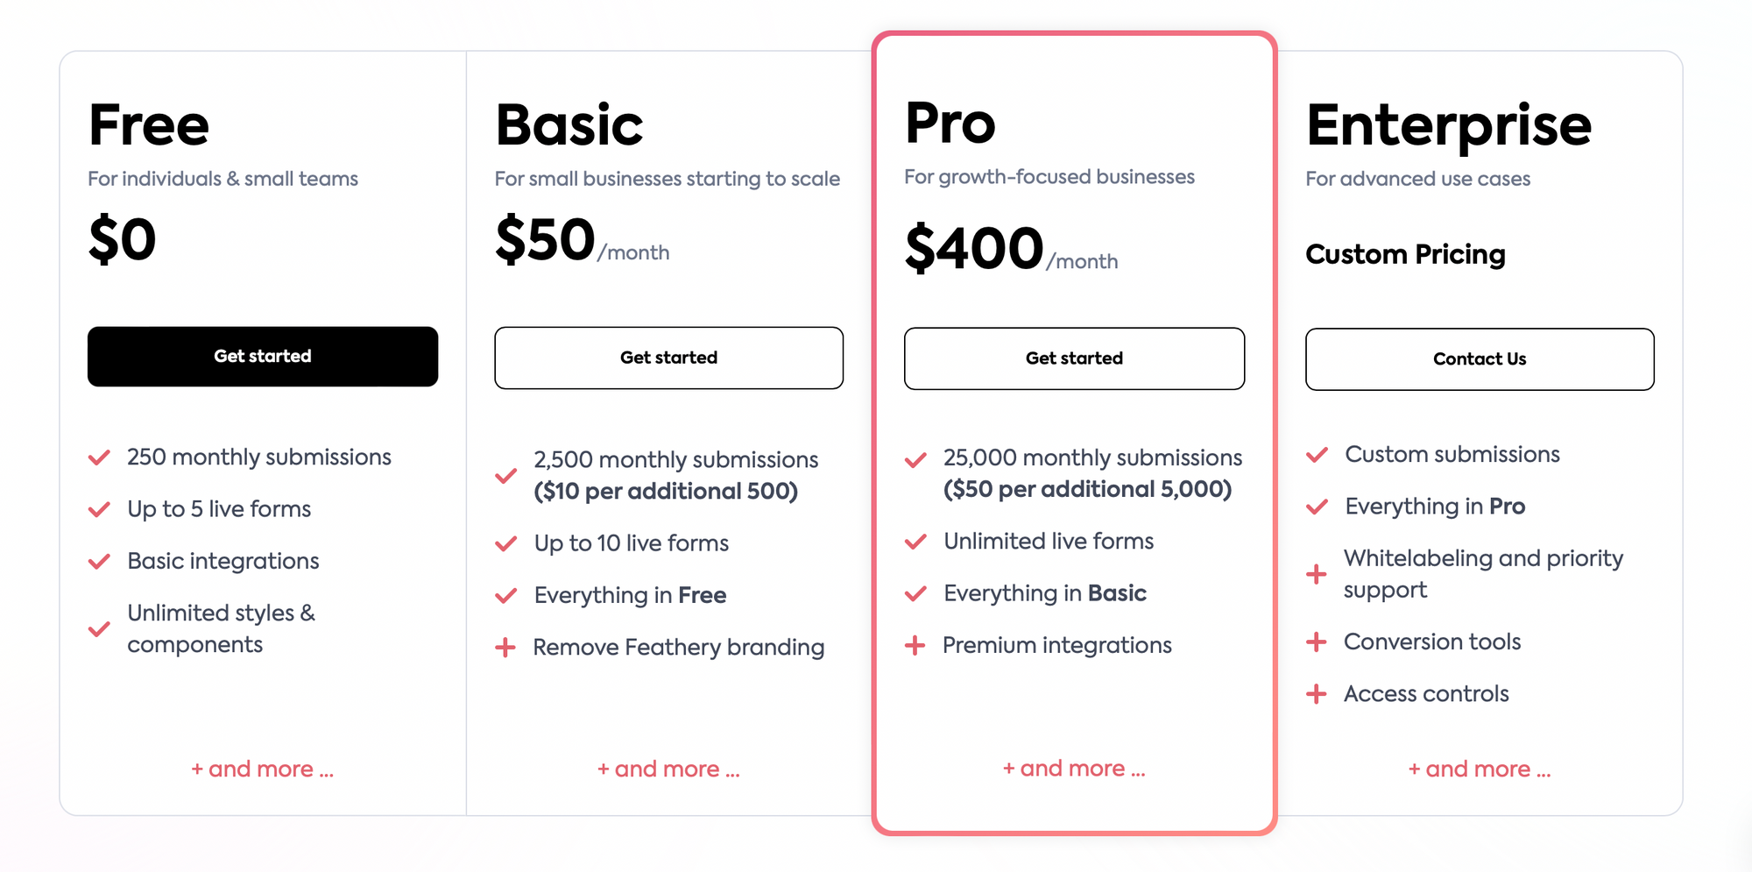
Task: Click checkmark next to Up to 5 live forms
Action: [99, 509]
